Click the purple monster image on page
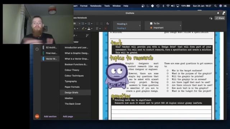The width and height of the screenshot is (230, 129). 116,76
